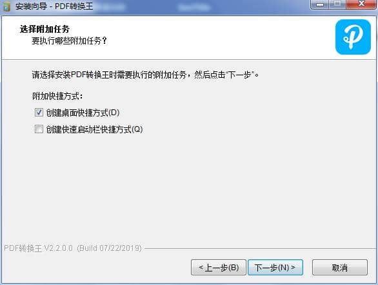Screen dimensions: 378x285
Task: Click the empty gray area below the checkboxes
Action: [x=188, y=188]
